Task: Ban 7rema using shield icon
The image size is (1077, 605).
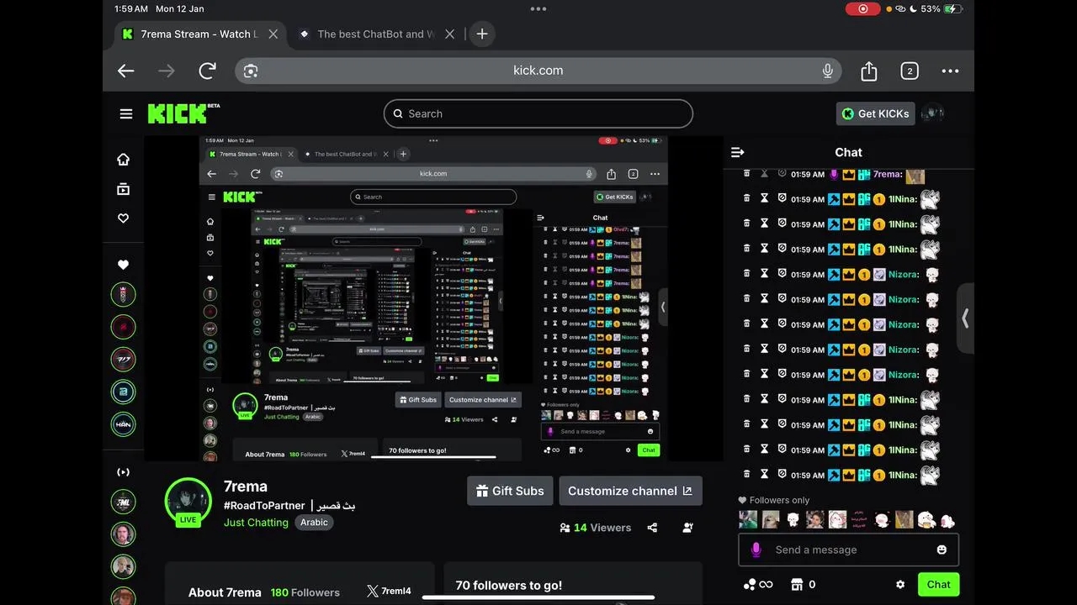Action: coord(783,174)
